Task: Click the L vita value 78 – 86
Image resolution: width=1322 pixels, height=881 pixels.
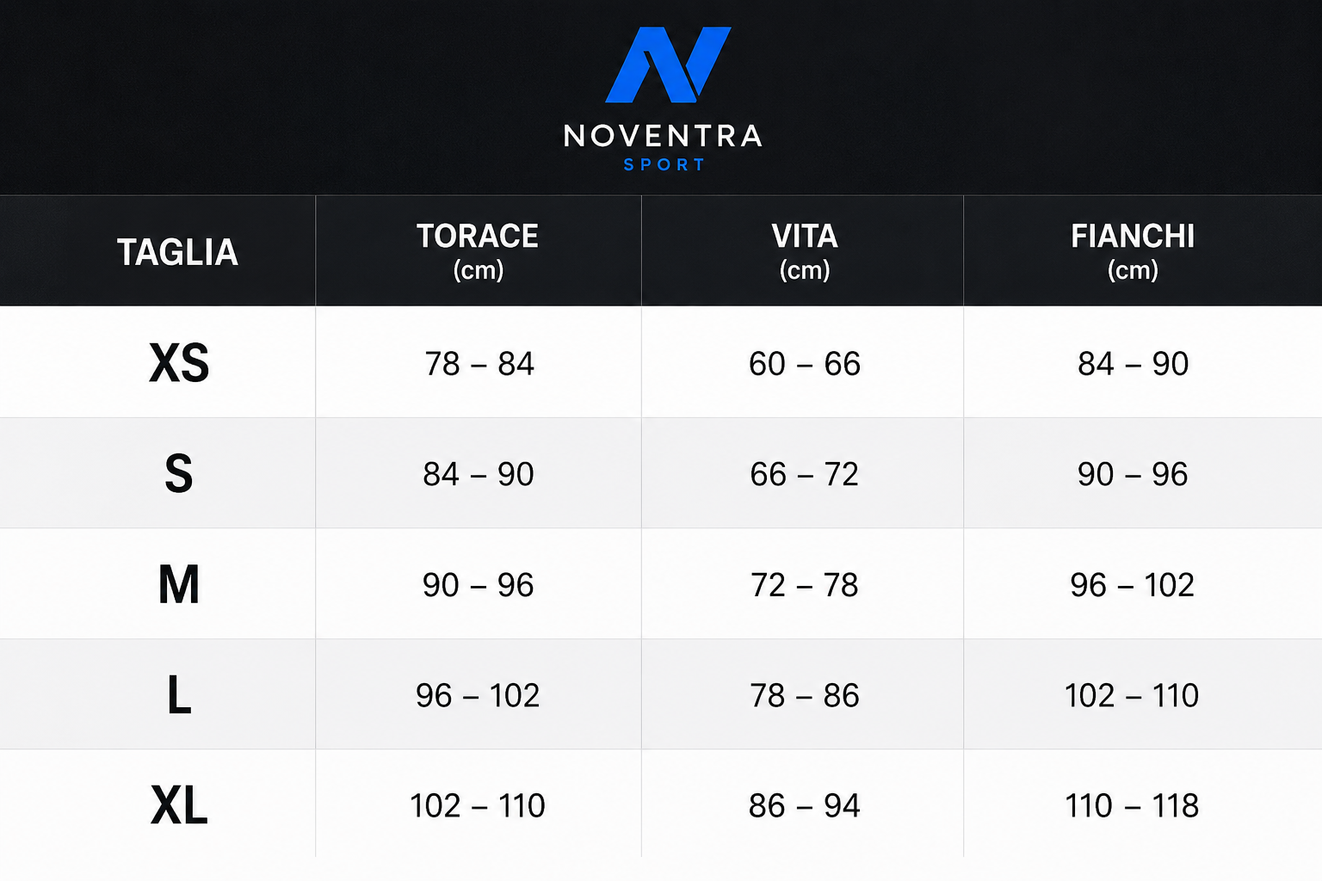Action: pyautogui.click(x=805, y=695)
